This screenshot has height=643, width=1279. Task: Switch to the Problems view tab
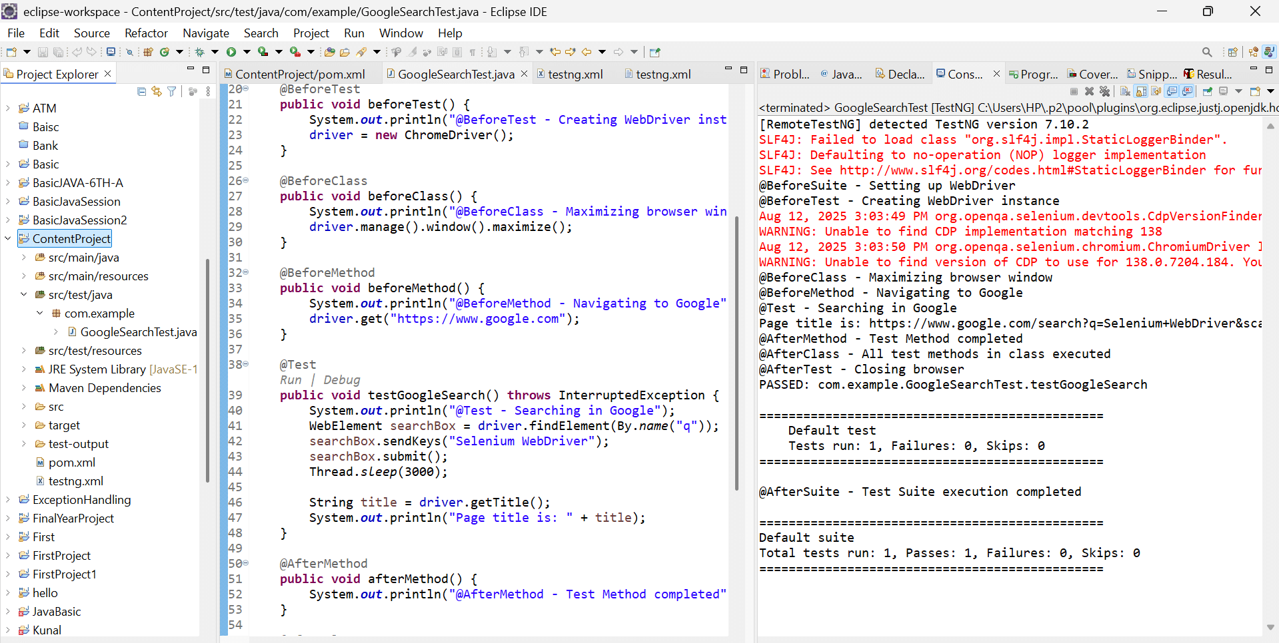(x=785, y=74)
